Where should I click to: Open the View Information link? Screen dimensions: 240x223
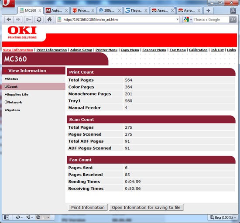click(x=18, y=50)
